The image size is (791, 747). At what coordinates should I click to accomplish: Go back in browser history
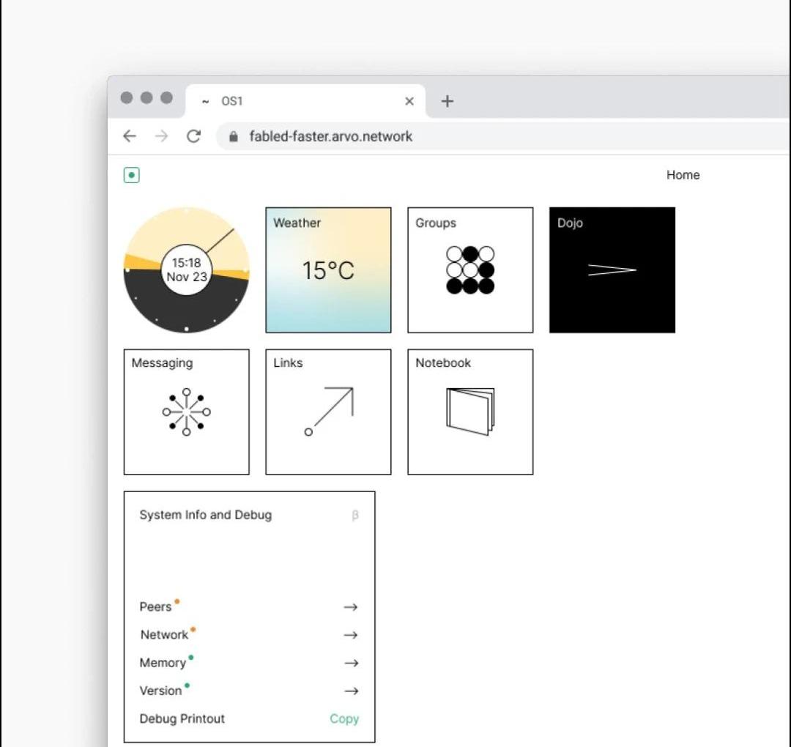point(130,136)
